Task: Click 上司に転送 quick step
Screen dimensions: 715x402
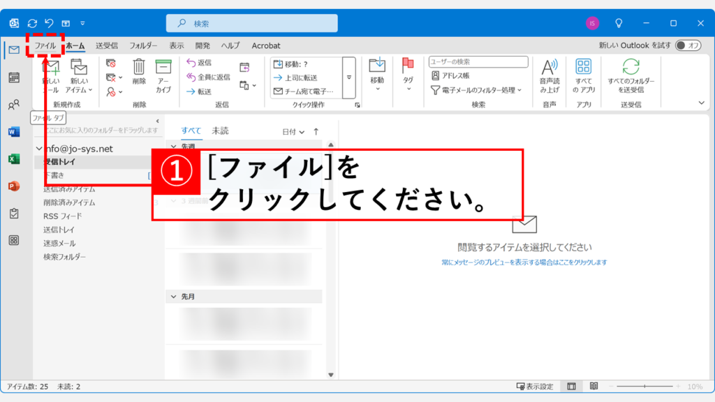Action: pyautogui.click(x=295, y=78)
